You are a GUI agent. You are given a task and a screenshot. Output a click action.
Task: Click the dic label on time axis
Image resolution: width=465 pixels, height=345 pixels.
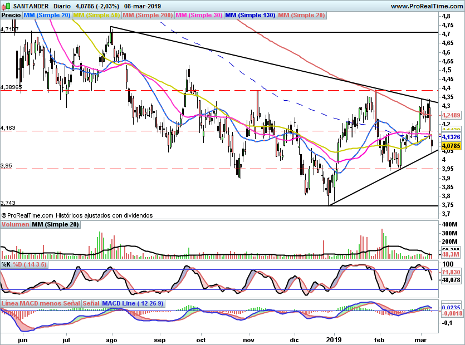[x=294, y=340]
